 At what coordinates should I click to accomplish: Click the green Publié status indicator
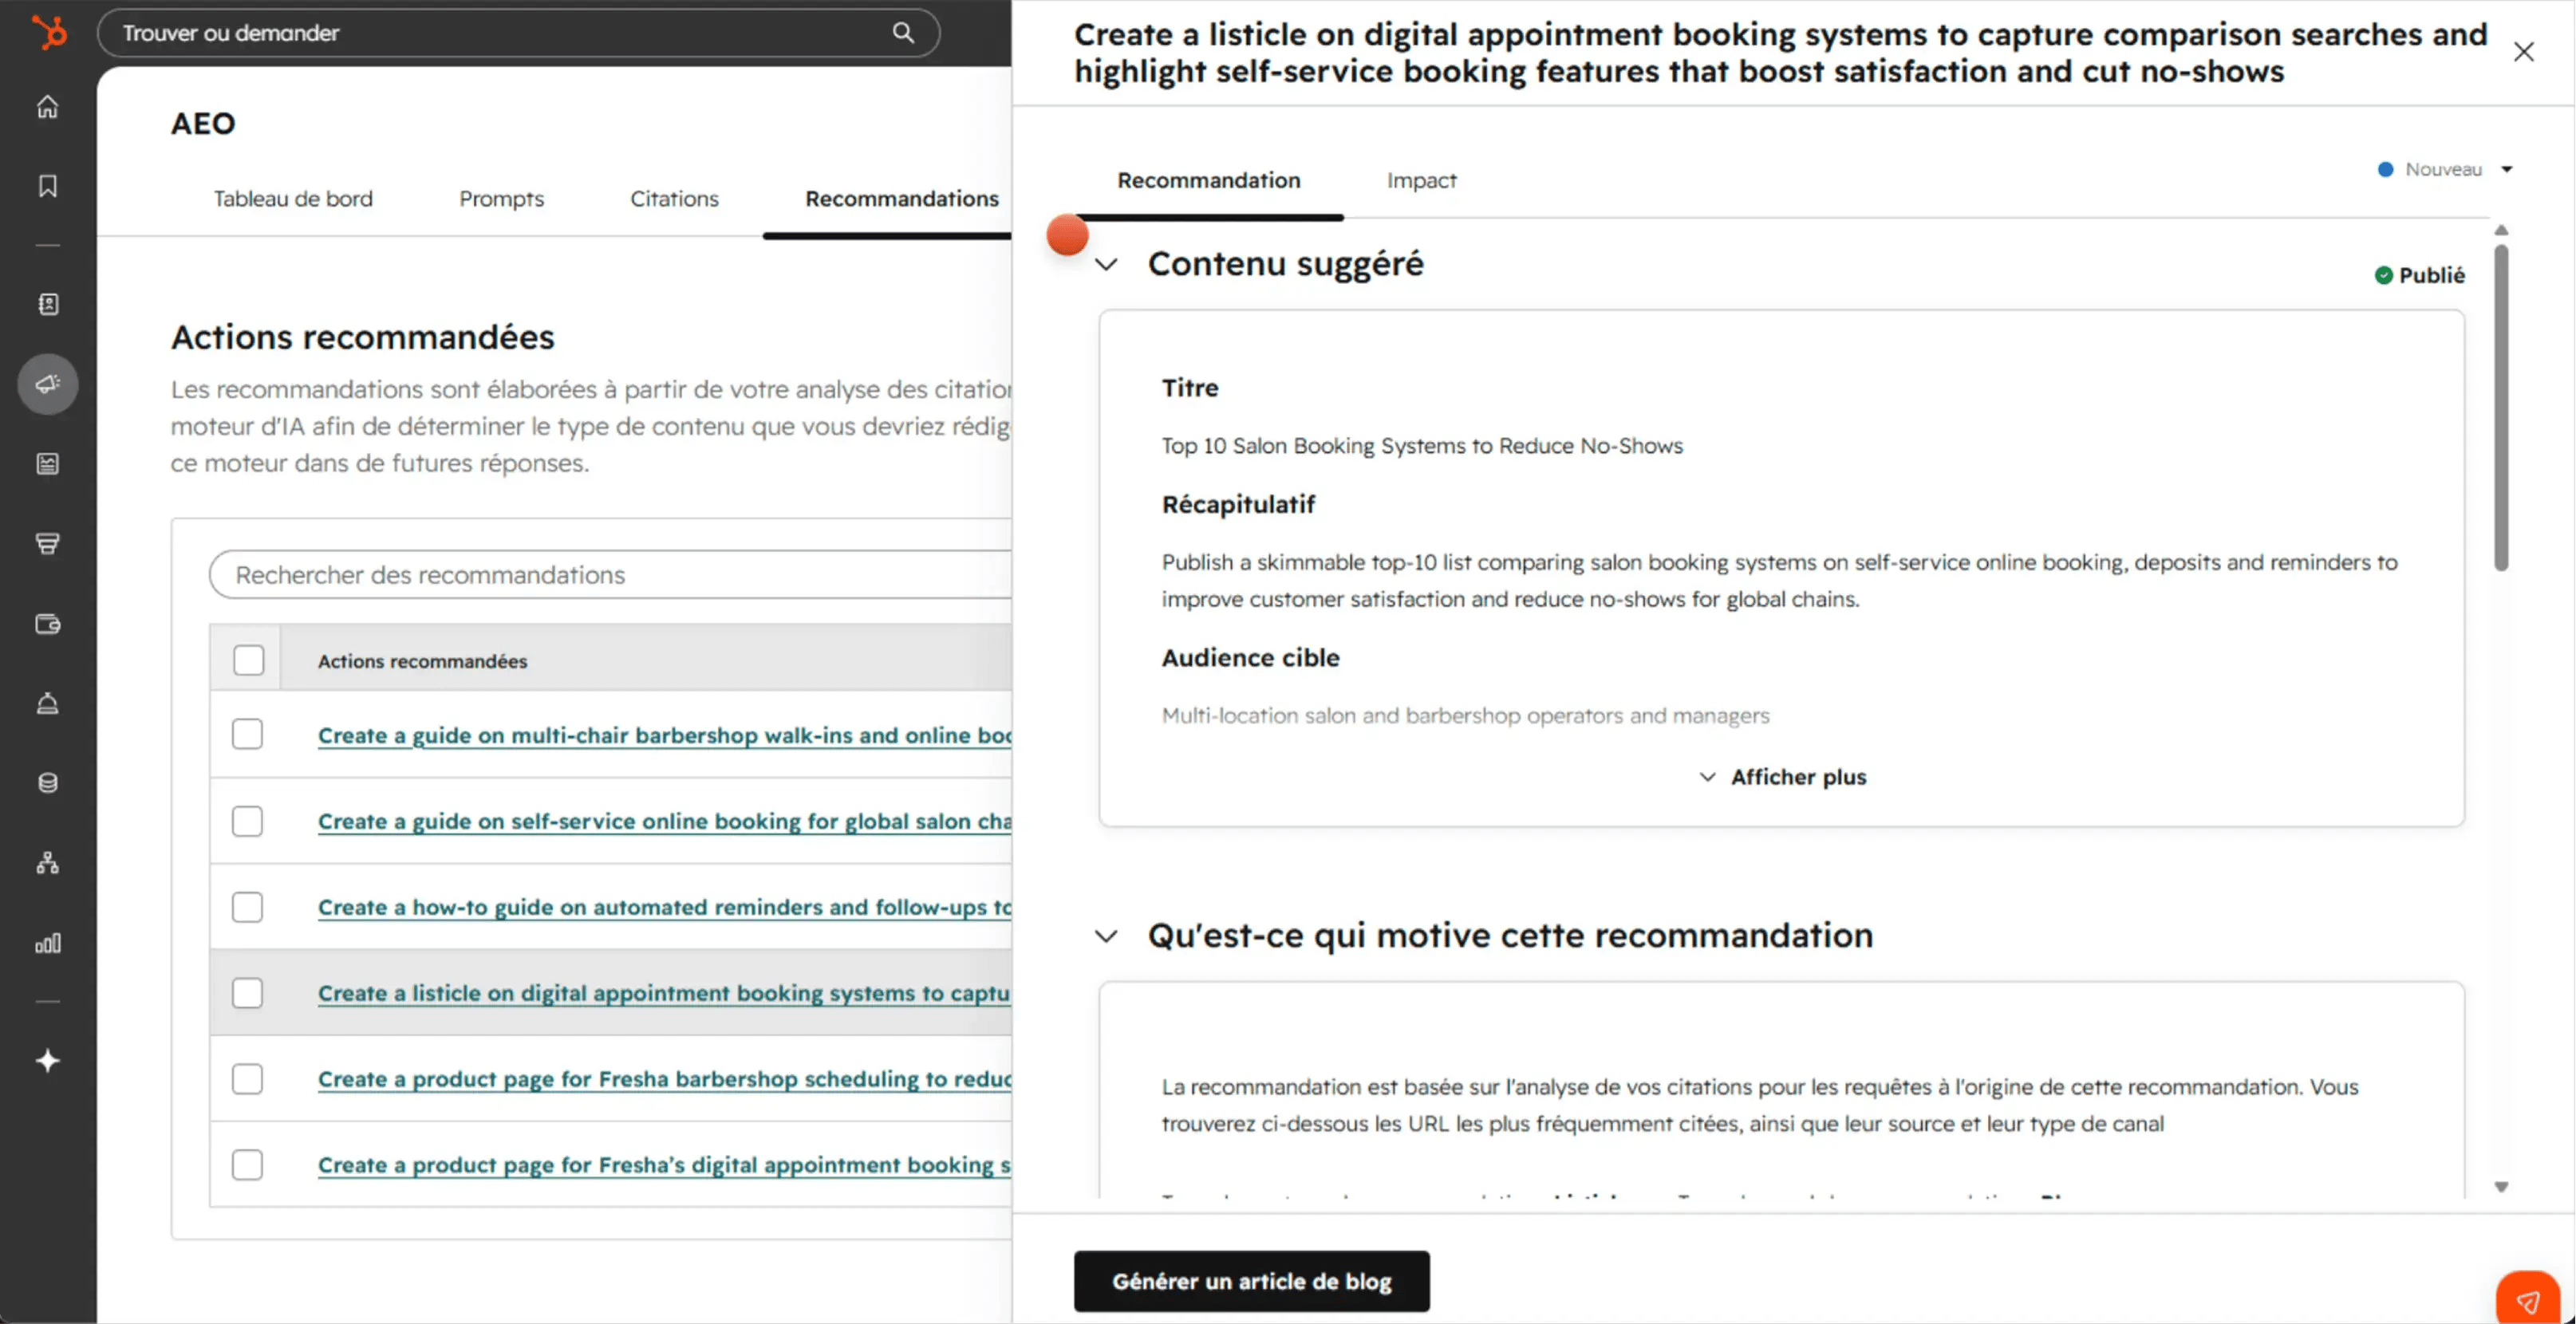[x=2420, y=275]
